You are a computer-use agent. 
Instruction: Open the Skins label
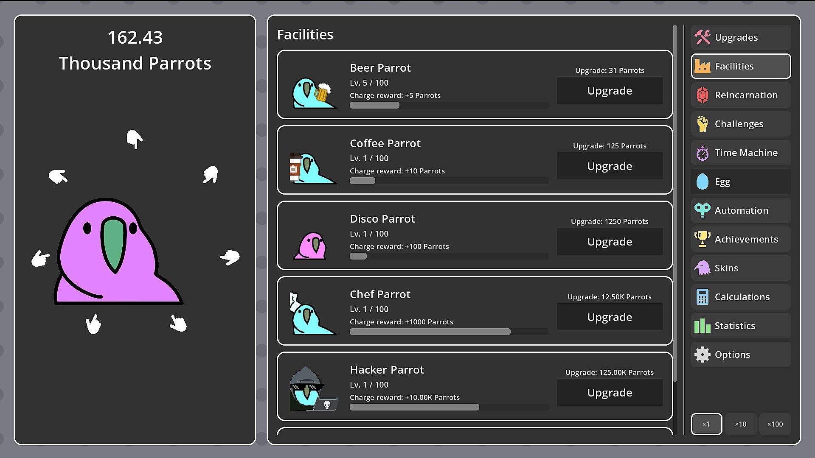point(726,268)
